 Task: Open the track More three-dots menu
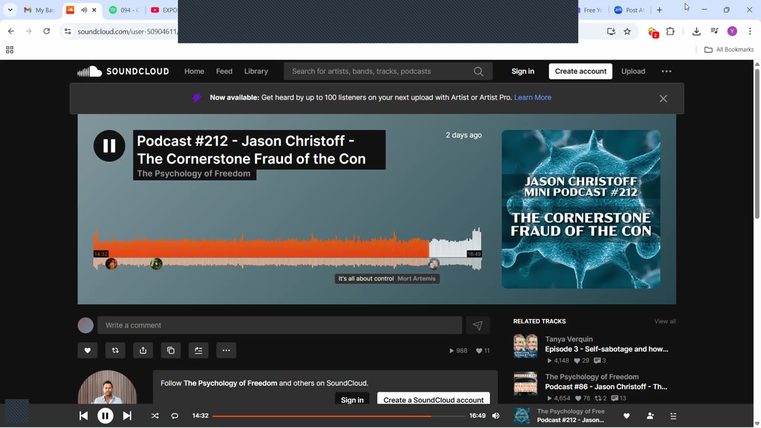(226, 351)
